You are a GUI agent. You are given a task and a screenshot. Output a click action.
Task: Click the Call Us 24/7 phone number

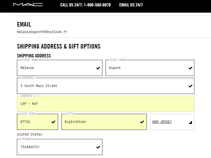[97, 5]
